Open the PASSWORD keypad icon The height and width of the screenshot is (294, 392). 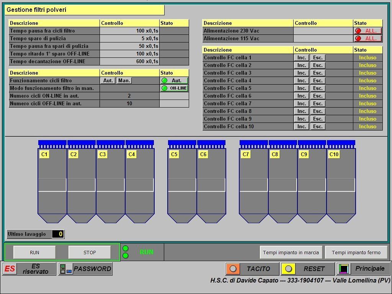coord(66,269)
